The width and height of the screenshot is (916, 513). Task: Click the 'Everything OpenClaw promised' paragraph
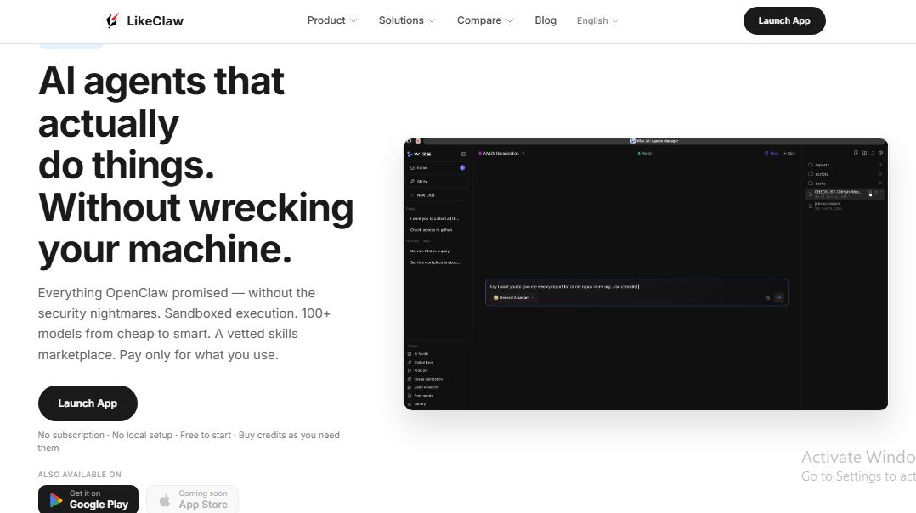(184, 324)
